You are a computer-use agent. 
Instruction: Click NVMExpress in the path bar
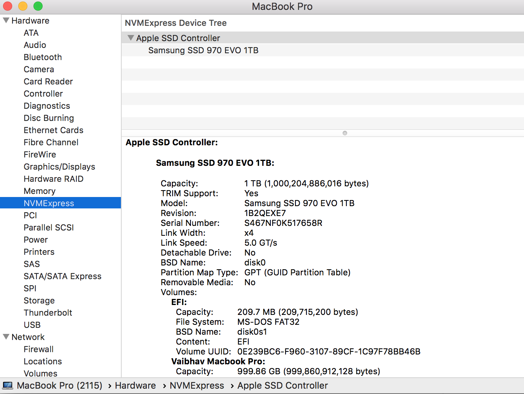pos(197,386)
